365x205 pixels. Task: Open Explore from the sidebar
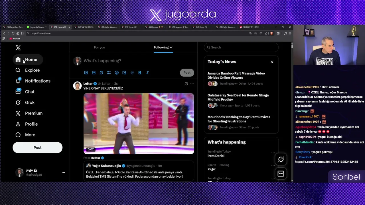click(x=28, y=70)
